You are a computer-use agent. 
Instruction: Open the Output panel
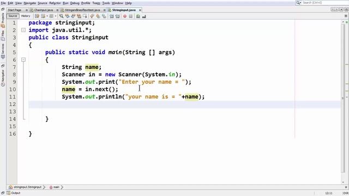(x=14, y=193)
